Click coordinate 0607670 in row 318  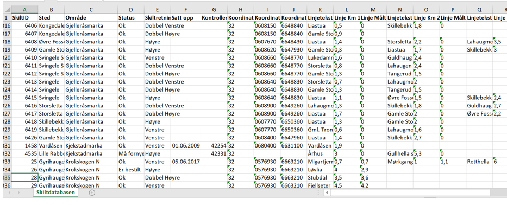267,42
